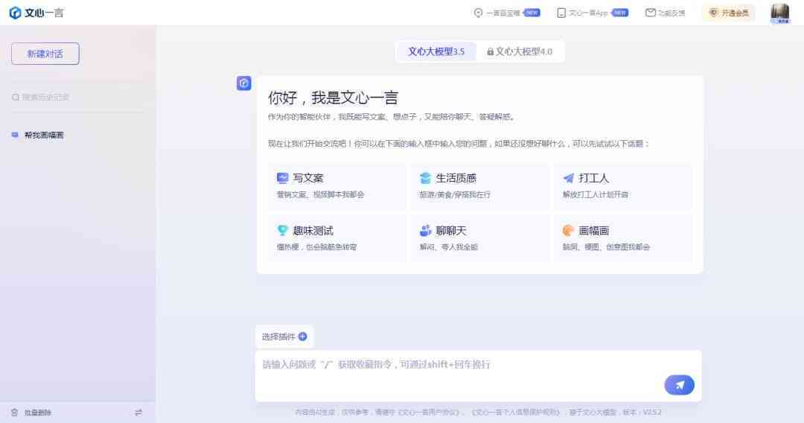Viewport: 804px width, 423px height.
Task: Click the 文心一言 logo at top left
Action: (x=36, y=13)
